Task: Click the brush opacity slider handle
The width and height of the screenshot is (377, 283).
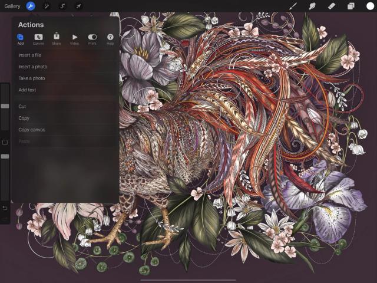Action: 5,156
